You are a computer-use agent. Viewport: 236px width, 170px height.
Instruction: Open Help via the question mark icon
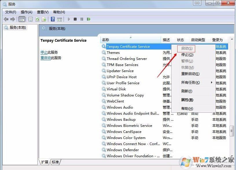[x=53, y=19]
